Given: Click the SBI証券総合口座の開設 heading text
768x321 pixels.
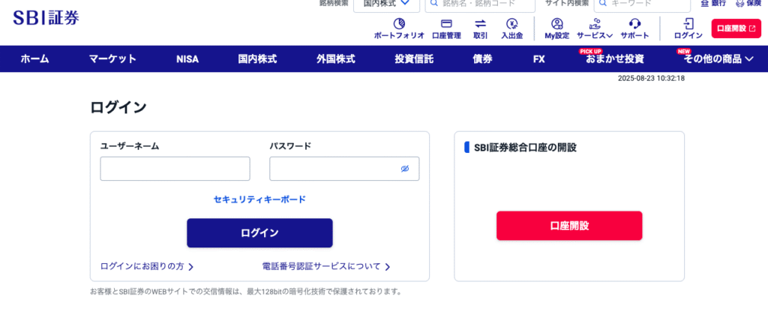Looking at the screenshot, I should tap(525, 148).
